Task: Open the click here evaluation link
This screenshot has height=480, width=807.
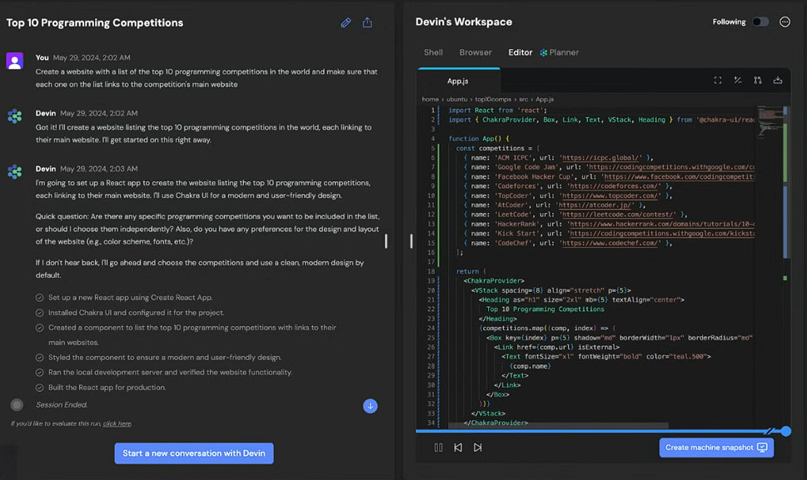Action: (117, 423)
